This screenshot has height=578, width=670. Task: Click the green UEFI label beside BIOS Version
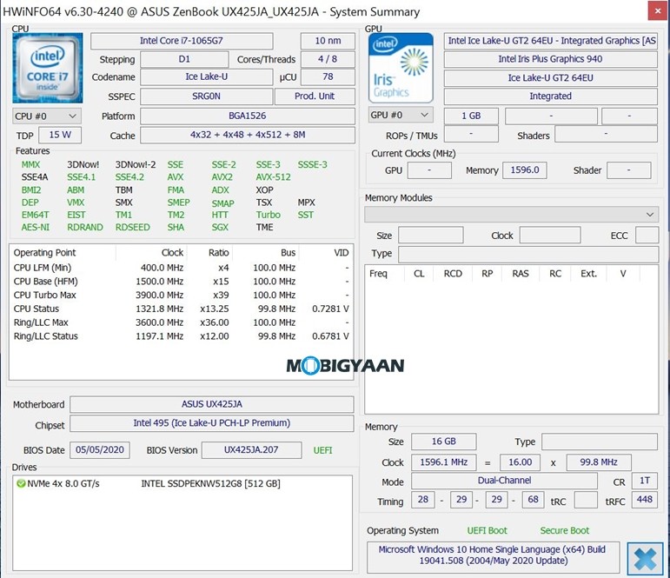tap(322, 450)
